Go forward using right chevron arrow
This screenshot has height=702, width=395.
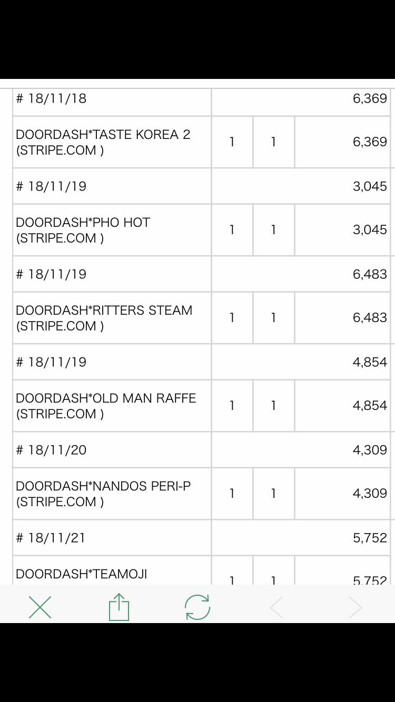[x=355, y=608]
